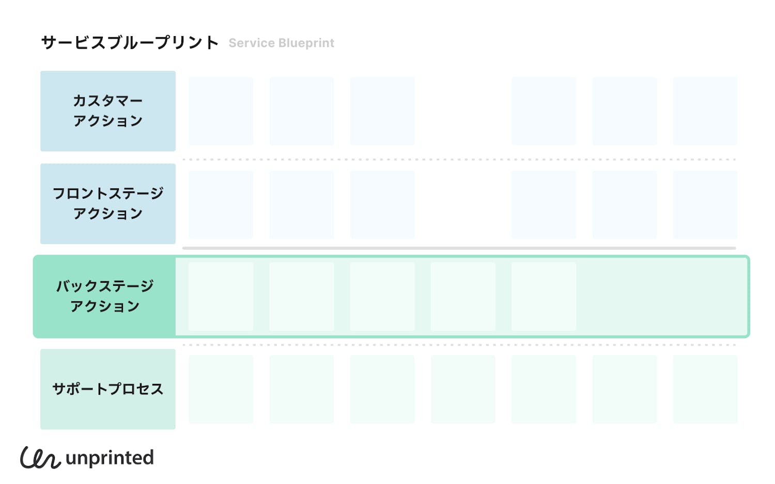Select last card in フロントステージアクション row

pyautogui.click(x=705, y=204)
